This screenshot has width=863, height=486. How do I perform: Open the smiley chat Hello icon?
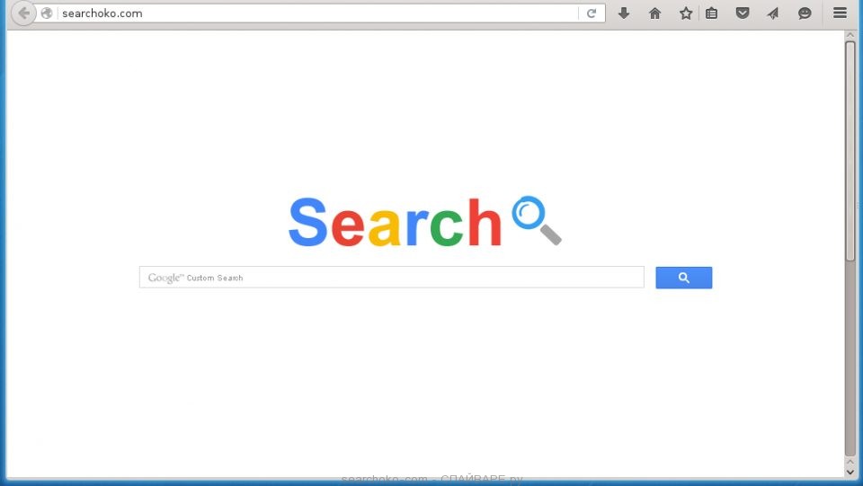[x=805, y=13]
